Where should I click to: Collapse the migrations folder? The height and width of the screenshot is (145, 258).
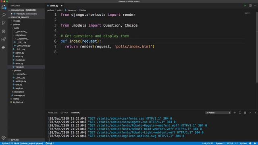click(21, 35)
